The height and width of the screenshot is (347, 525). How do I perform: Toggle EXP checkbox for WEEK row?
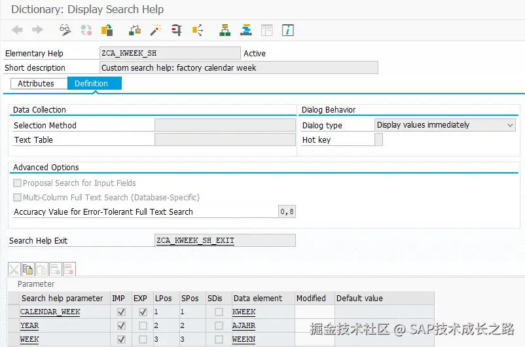[x=143, y=339]
